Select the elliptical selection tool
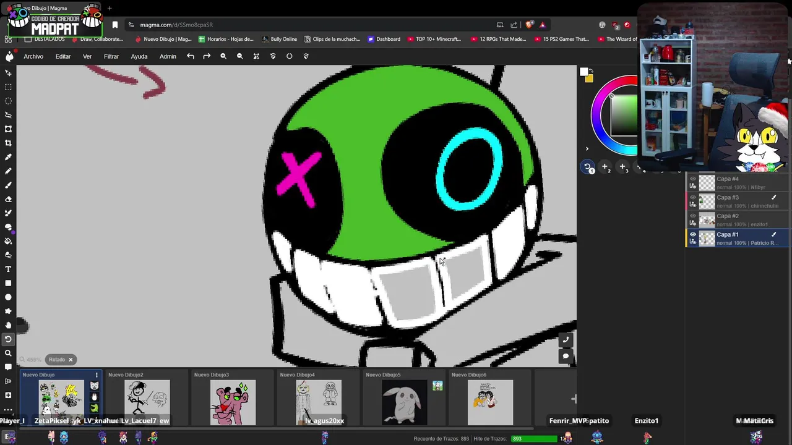 click(x=8, y=101)
